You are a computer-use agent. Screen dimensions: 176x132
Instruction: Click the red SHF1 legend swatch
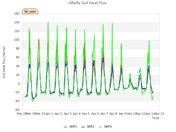[x=65, y=127]
